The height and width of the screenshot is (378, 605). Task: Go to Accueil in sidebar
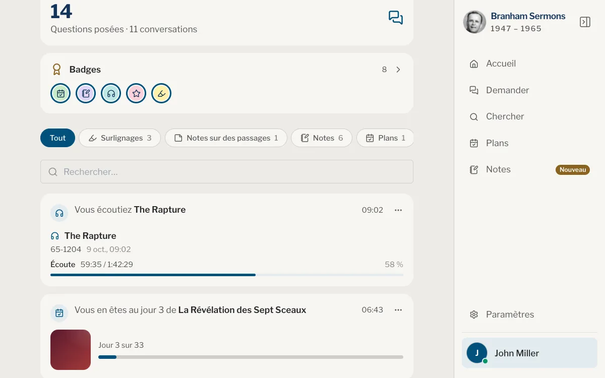click(529, 64)
